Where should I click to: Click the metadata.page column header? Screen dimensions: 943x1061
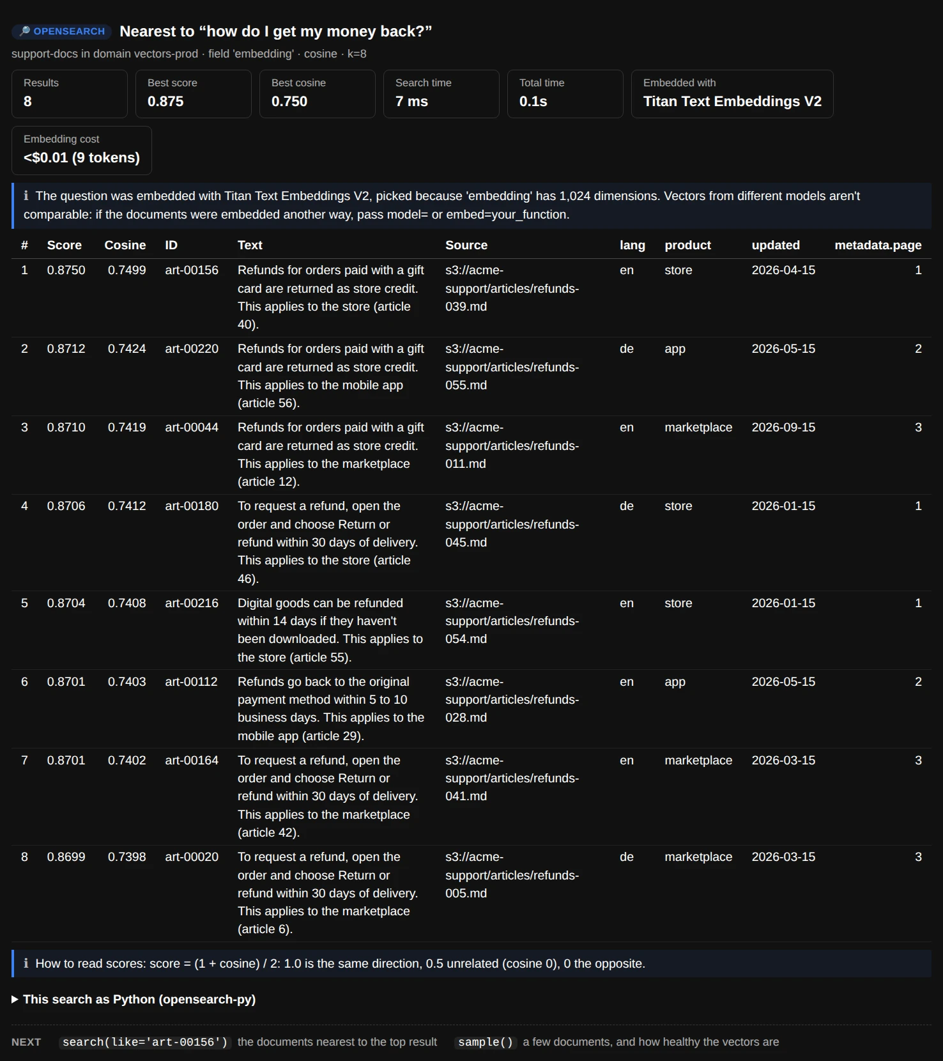coord(878,245)
